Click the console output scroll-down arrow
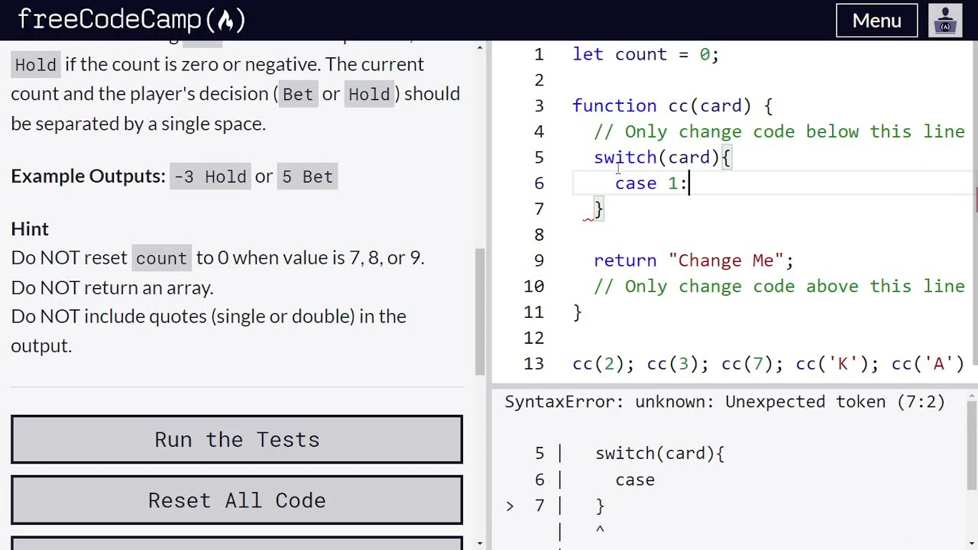Image resolution: width=978 pixels, height=550 pixels. [x=972, y=542]
